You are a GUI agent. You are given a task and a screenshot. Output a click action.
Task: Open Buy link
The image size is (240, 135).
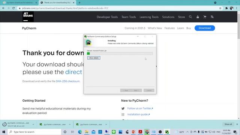click(189, 28)
